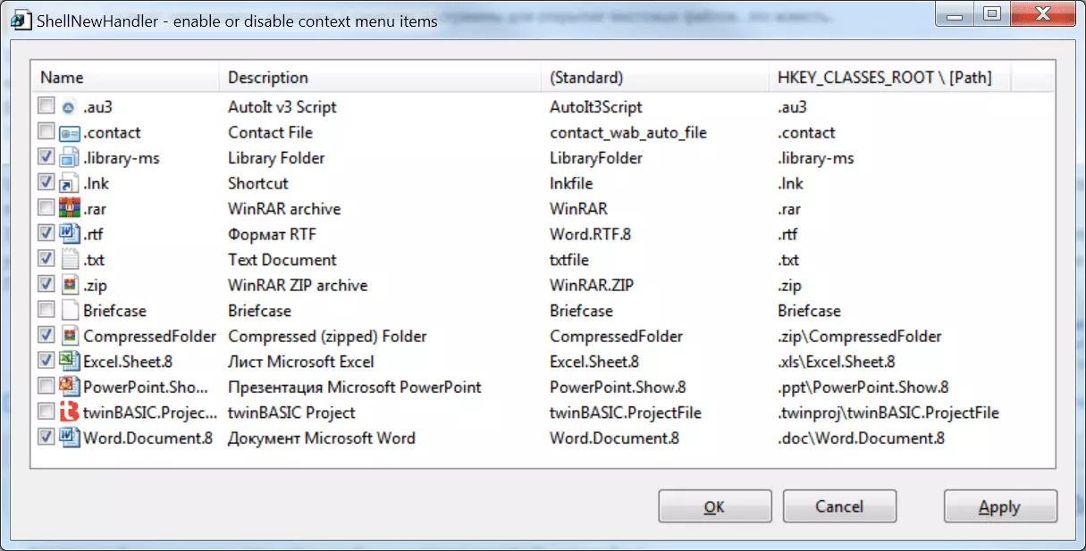Click the archive icon next to .zip

click(70, 286)
